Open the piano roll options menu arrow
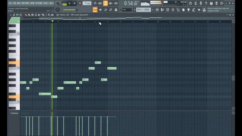Image resolution: width=242 pixels, height=136 pixels. click(11, 15)
